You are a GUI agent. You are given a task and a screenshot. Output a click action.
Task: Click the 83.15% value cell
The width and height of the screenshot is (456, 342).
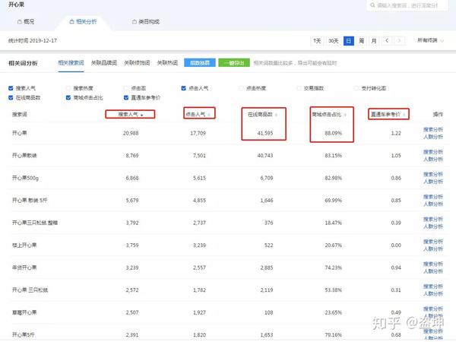coord(334,156)
